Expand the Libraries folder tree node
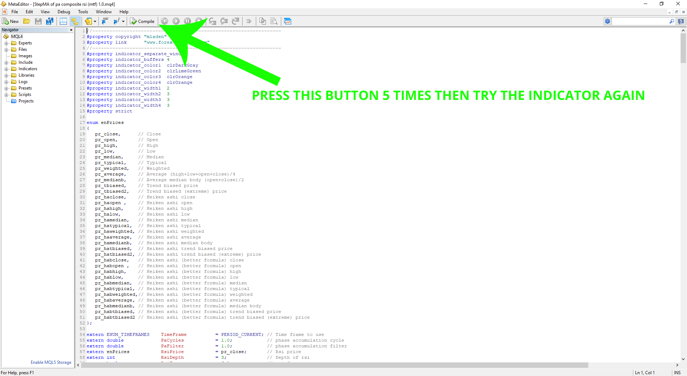 (6, 75)
